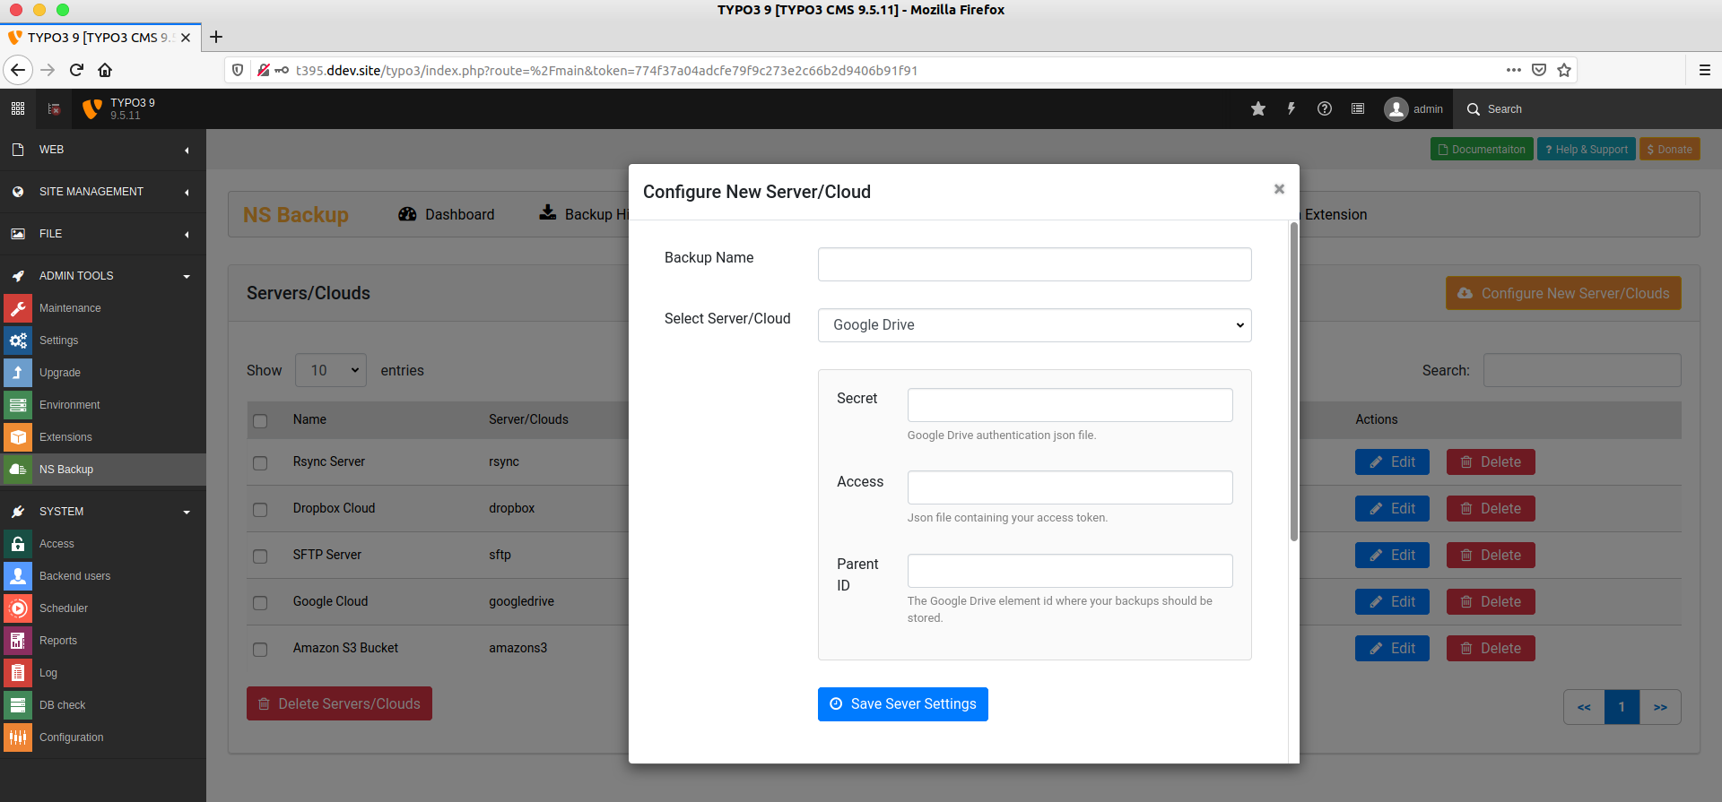
Task: Click the Donate button
Action: [1670, 150]
